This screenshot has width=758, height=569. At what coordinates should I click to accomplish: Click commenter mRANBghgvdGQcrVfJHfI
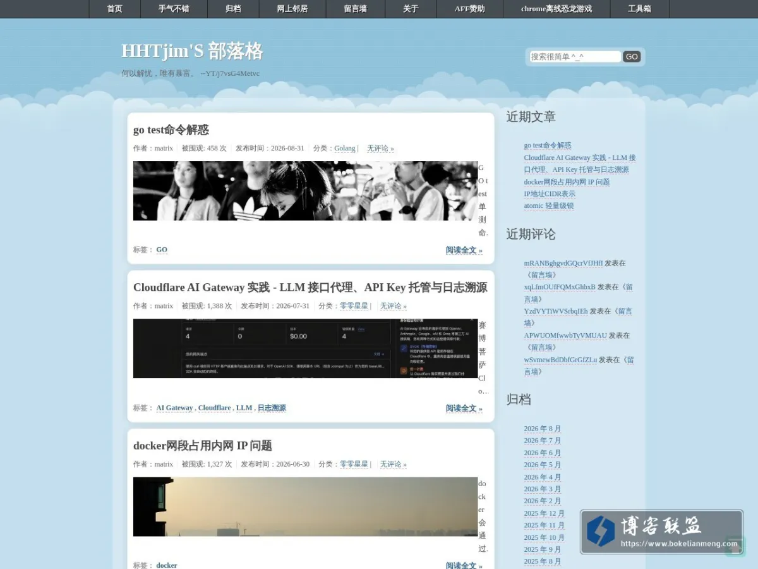(563, 263)
